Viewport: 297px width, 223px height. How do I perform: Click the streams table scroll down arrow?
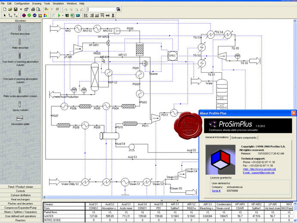[x=295, y=221]
